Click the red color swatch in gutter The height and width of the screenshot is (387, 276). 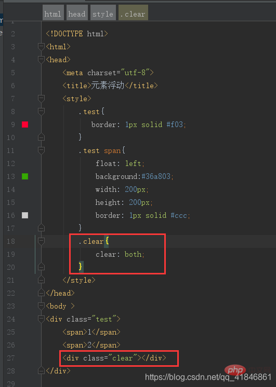[x=25, y=125]
